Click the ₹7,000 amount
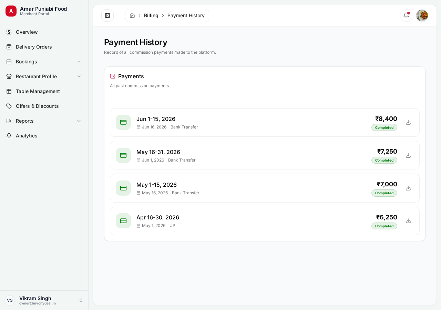The image size is (441, 310). (387, 184)
